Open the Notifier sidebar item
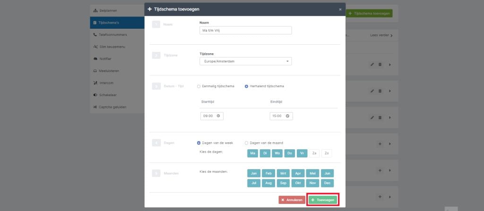This screenshot has width=484, height=211. point(117,59)
